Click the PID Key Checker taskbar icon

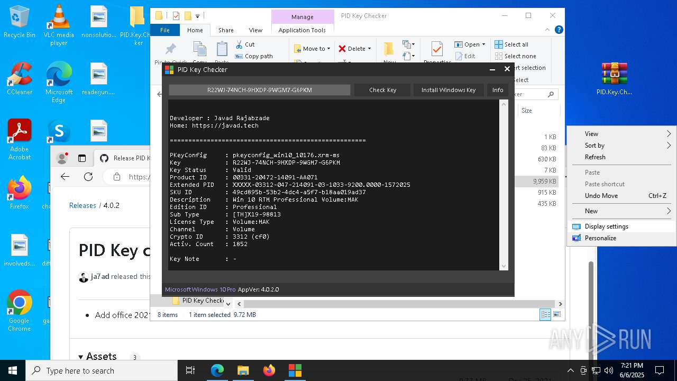pyautogui.click(x=295, y=370)
